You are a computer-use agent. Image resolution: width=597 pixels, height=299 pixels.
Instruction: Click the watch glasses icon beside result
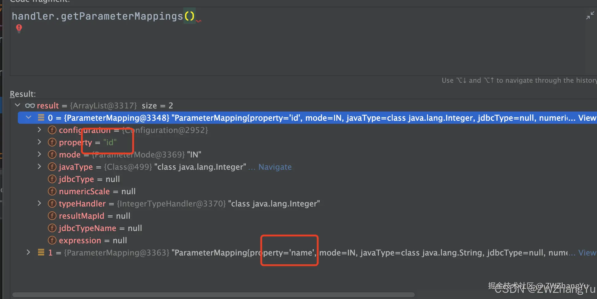(30, 106)
